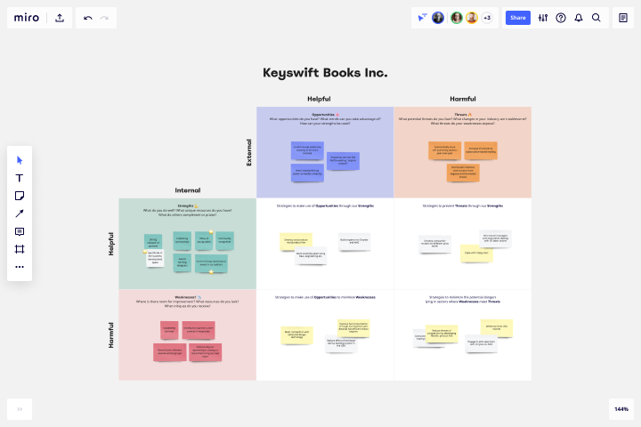Open the export board upload icon

[x=60, y=18]
